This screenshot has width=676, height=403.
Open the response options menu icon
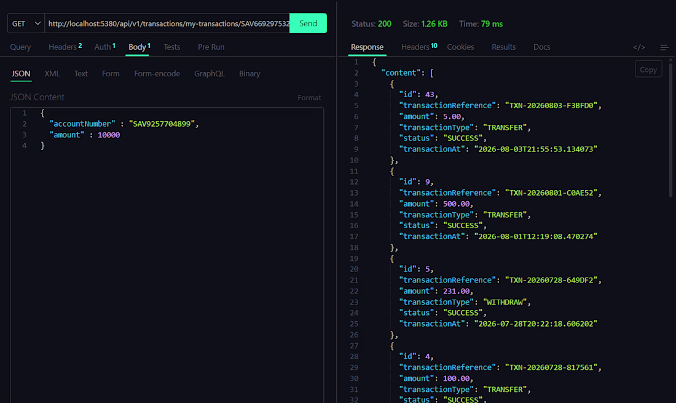(x=664, y=47)
